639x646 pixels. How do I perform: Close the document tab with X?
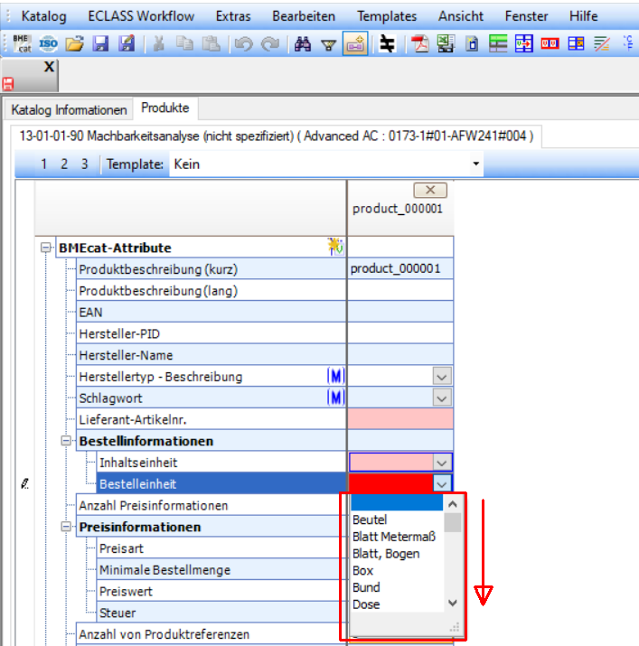(x=49, y=66)
